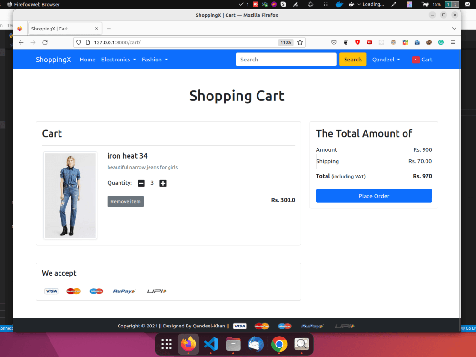
Task: Click the iron heat 34 product title
Action: (x=127, y=156)
